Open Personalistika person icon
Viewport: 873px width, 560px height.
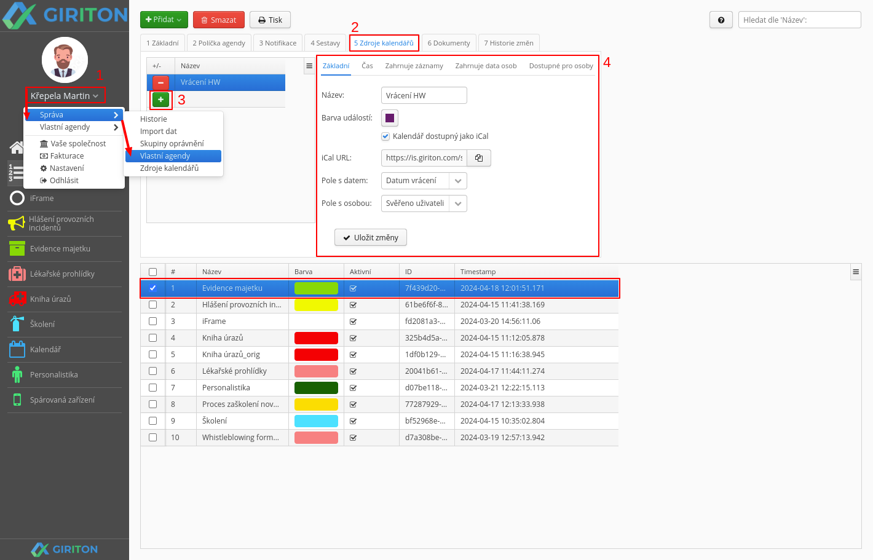[17, 374]
